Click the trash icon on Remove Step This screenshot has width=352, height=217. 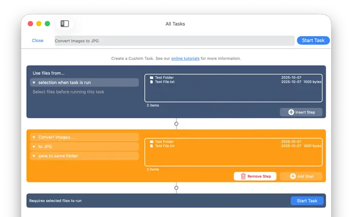(243, 176)
